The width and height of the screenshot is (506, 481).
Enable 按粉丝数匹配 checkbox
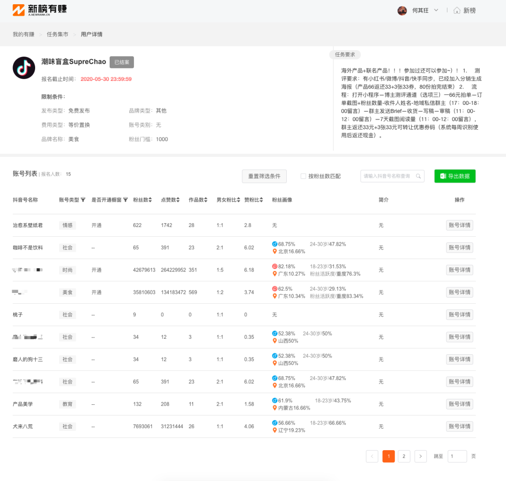click(303, 176)
